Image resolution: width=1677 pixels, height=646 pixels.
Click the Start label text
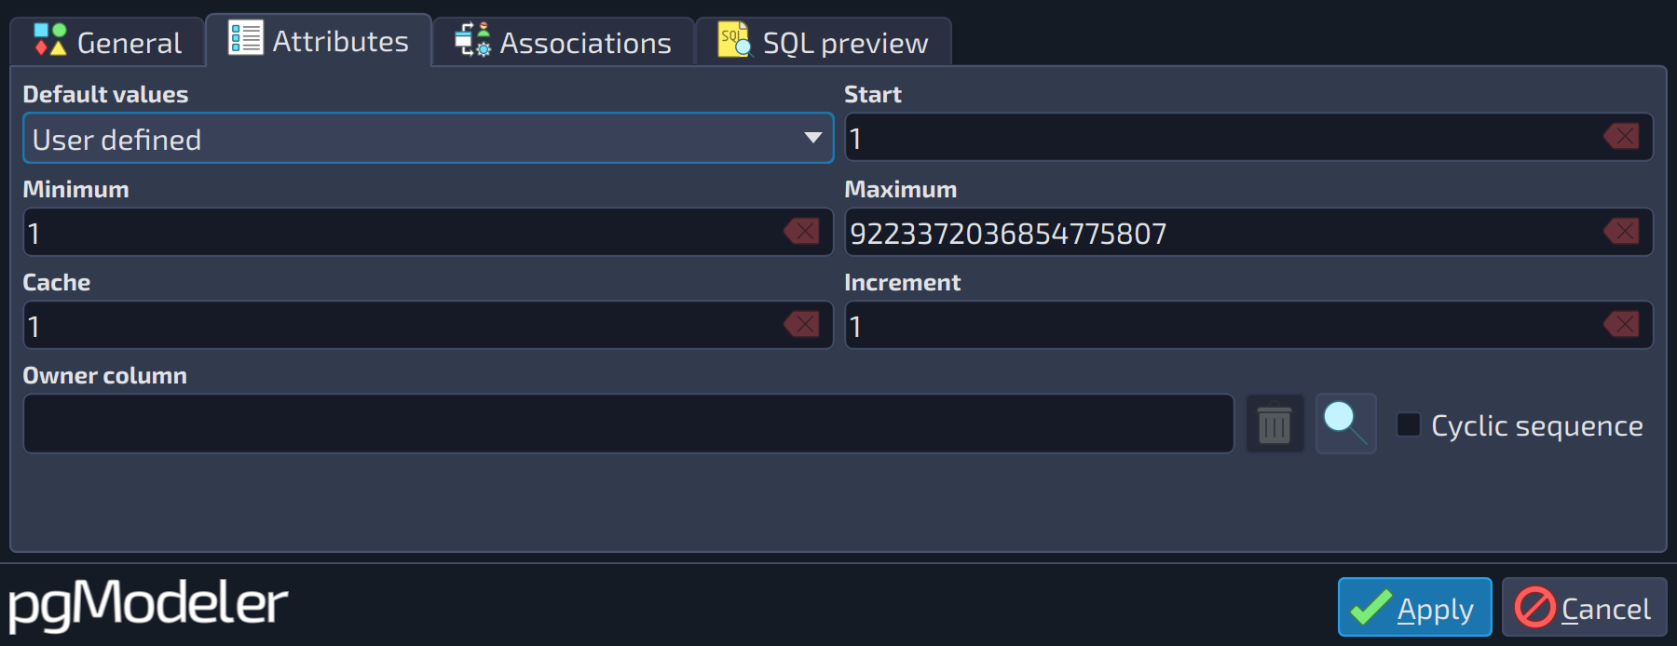coord(872,94)
